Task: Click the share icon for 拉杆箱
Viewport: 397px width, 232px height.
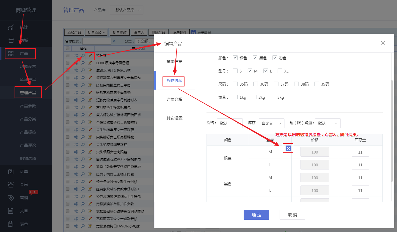Action: pyautogui.click(x=76, y=55)
